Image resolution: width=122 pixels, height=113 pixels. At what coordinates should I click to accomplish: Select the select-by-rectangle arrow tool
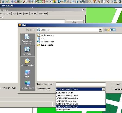81,1
